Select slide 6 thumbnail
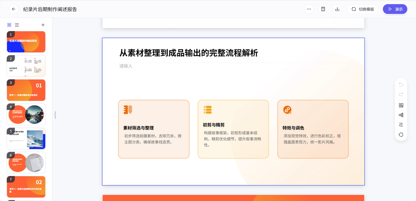 click(26, 163)
